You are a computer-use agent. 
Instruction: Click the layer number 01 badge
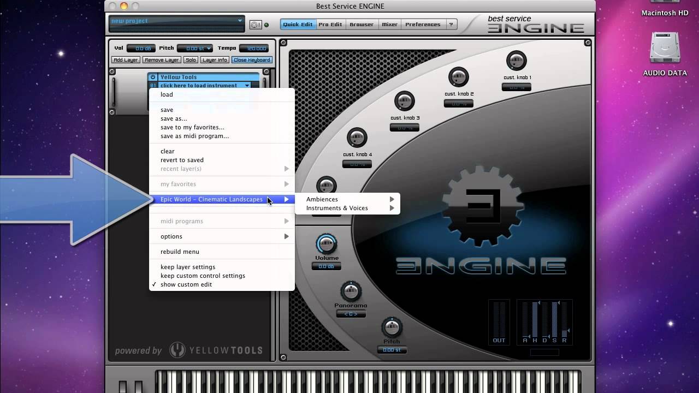(x=153, y=86)
